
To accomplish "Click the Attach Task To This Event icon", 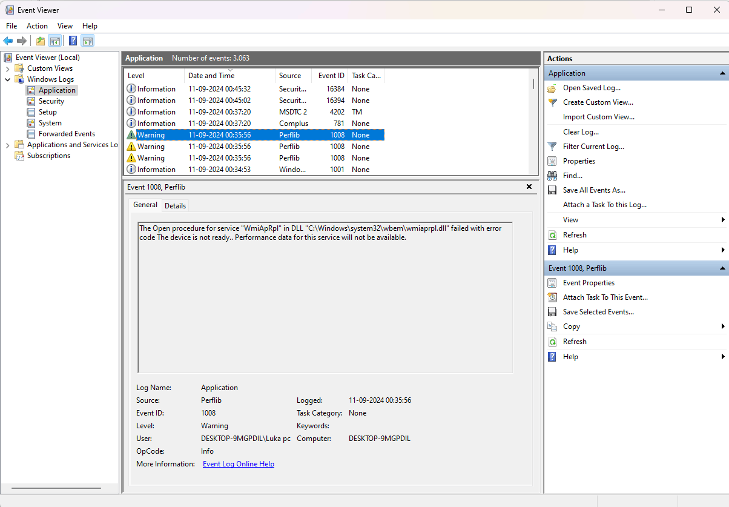I will pyautogui.click(x=552, y=297).
